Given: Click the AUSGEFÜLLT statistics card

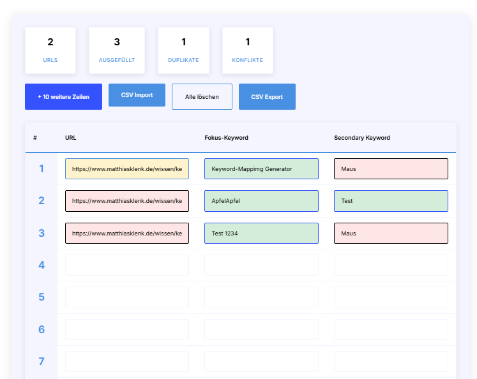Looking at the screenshot, I should (117, 50).
